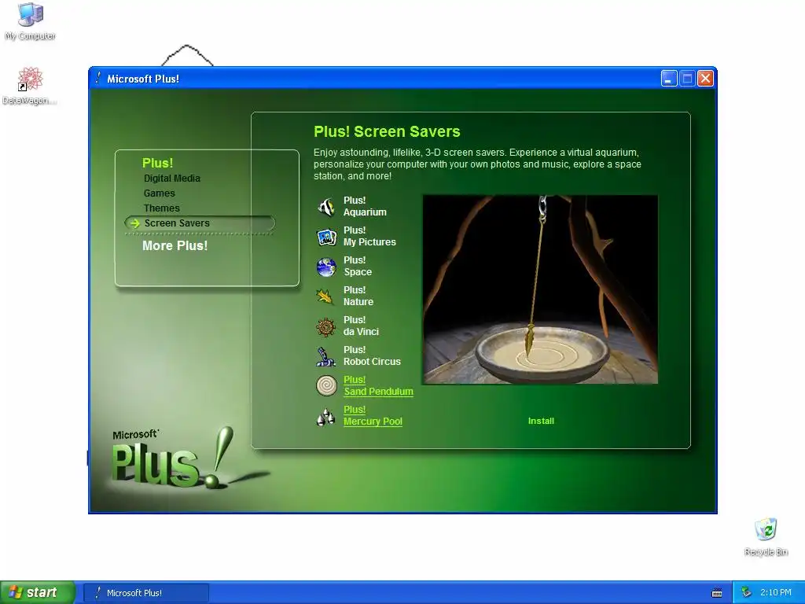
Task: Select Plus! Nature screen saver label
Action: (x=358, y=296)
